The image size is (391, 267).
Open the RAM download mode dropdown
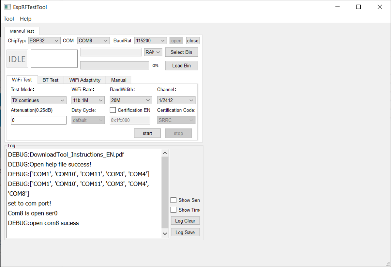pos(153,52)
